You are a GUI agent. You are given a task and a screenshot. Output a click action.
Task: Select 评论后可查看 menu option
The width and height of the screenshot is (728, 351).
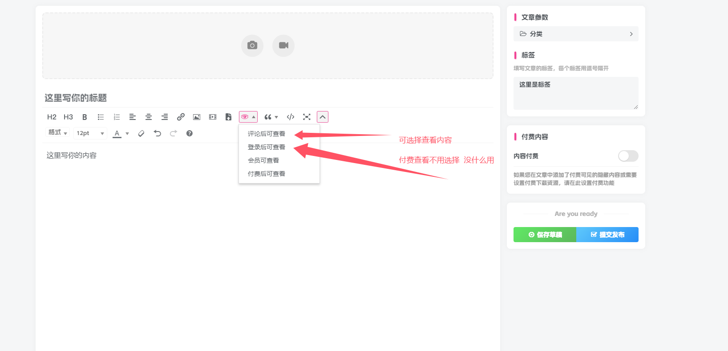(279, 134)
